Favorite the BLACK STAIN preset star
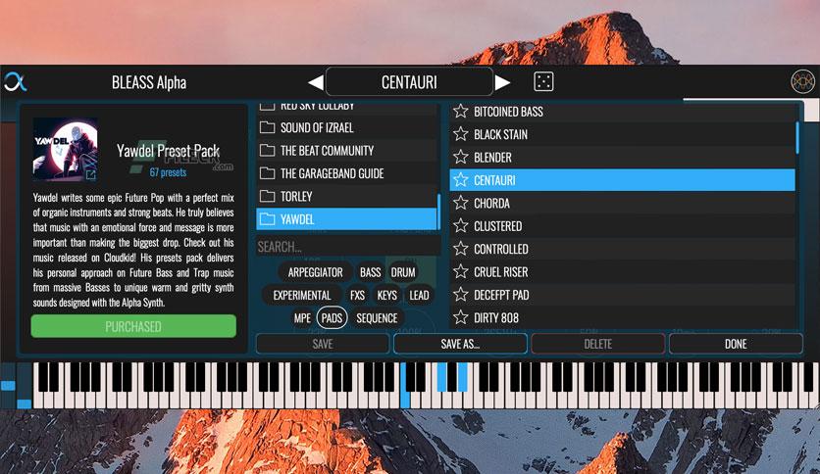Image resolution: width=820 pixels, height=474 pixels. pyautogui.click(x=461, y=134)
